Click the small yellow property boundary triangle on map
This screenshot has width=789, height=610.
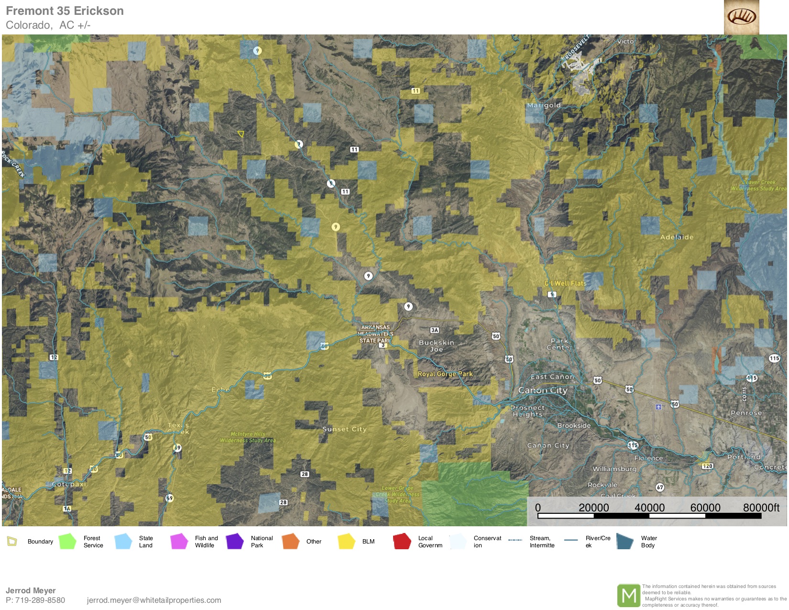241,134
